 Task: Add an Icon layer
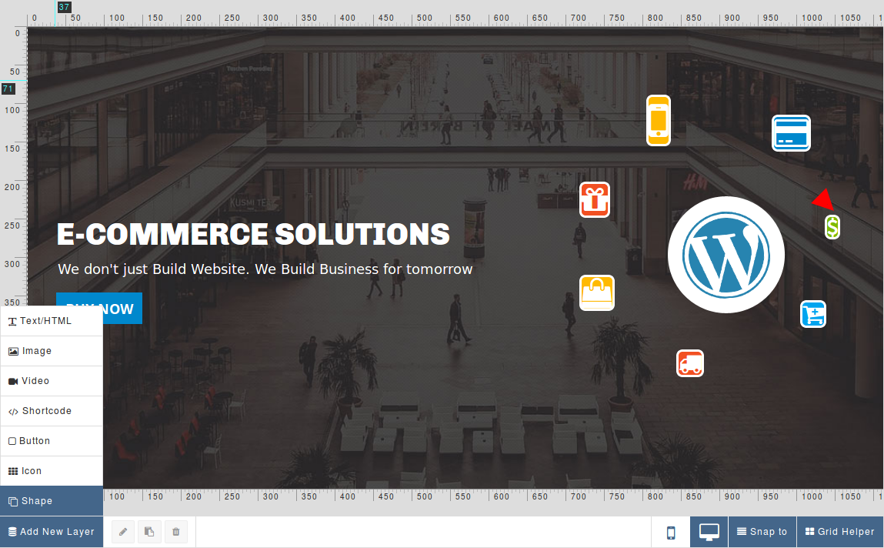tap(52, 471)
